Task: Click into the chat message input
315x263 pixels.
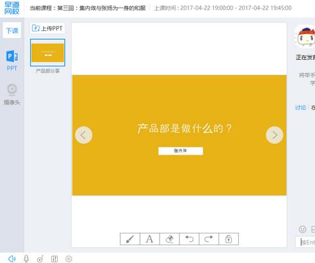Action: (305, 242)
